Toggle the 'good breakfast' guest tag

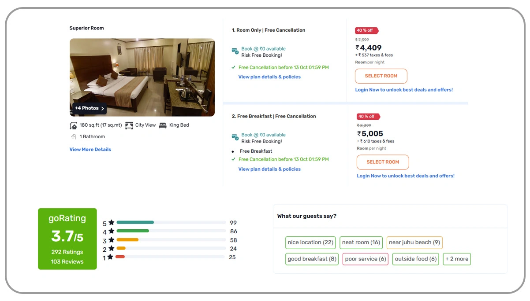coord(312,259)
